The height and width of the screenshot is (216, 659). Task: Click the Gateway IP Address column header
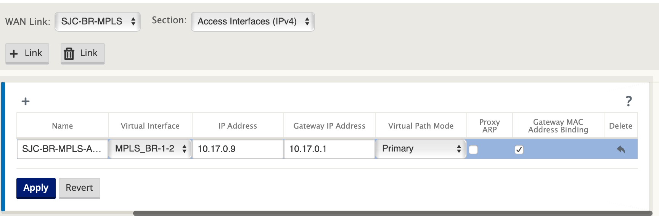tap(329, 126)
